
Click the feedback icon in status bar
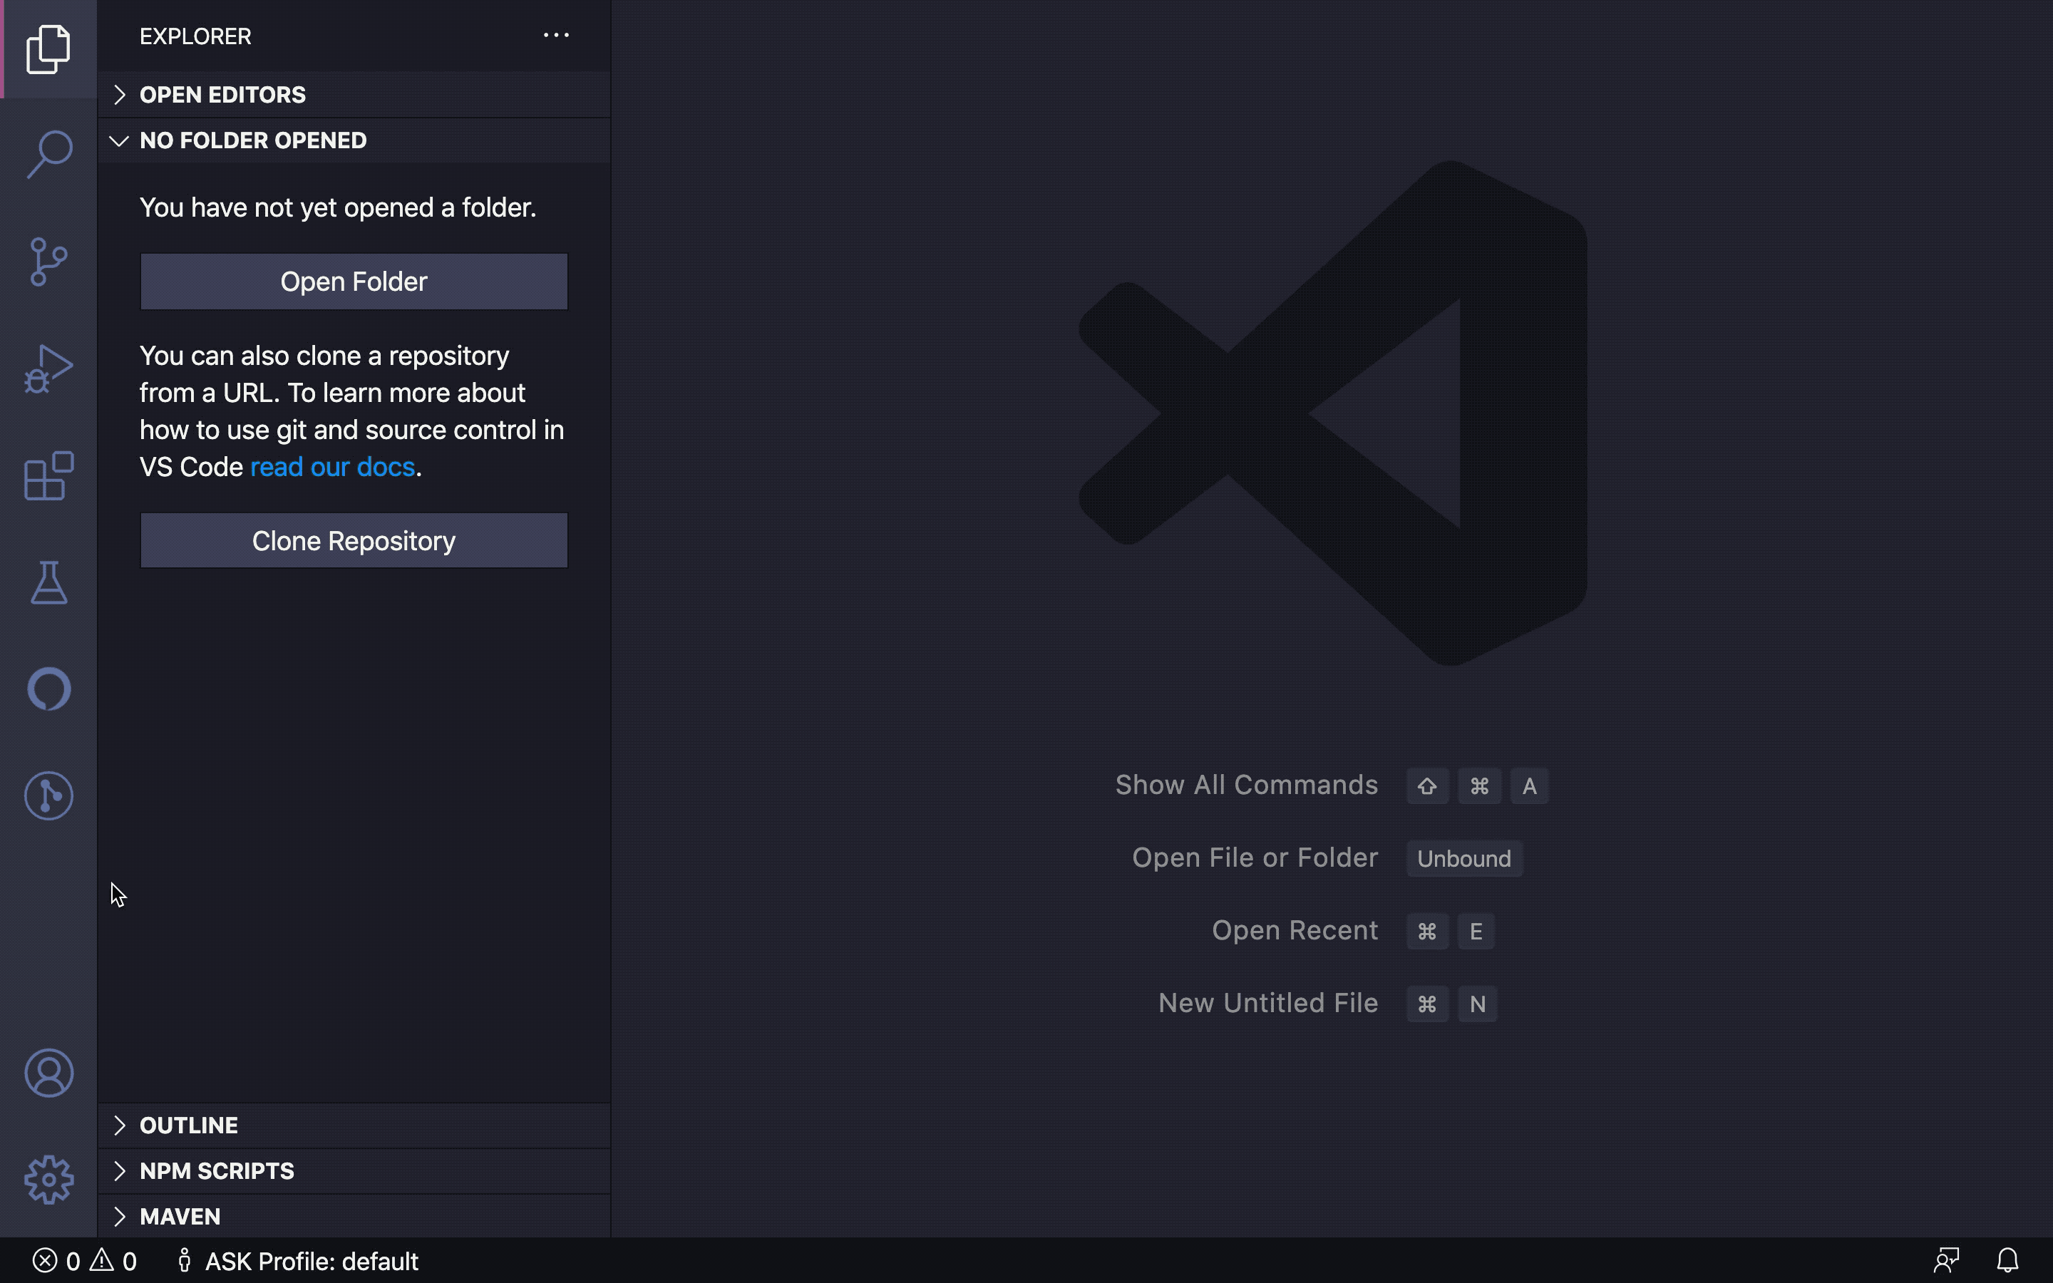[x=1946, y=1260]
